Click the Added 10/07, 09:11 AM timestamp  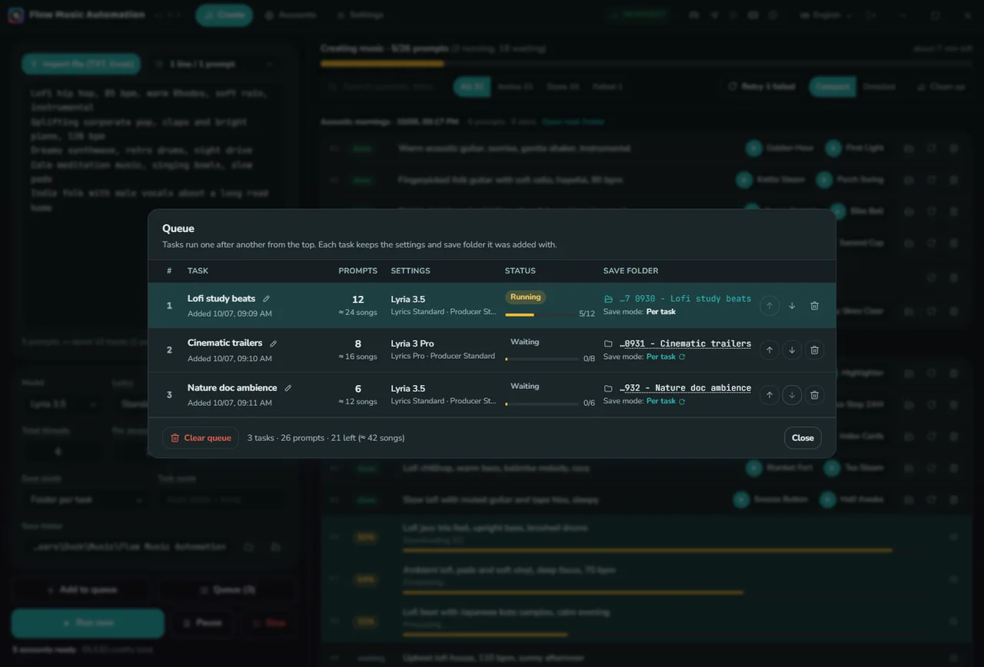point(230,403)
